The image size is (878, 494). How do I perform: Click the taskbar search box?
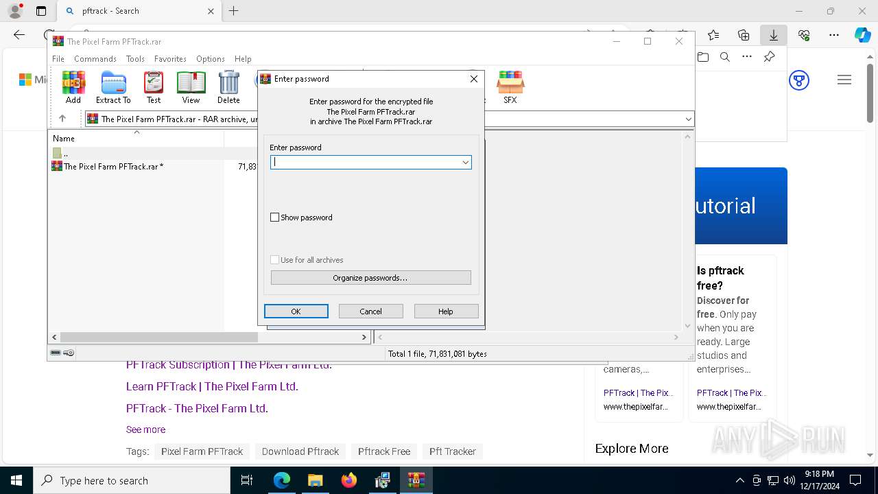pos(132,480)
